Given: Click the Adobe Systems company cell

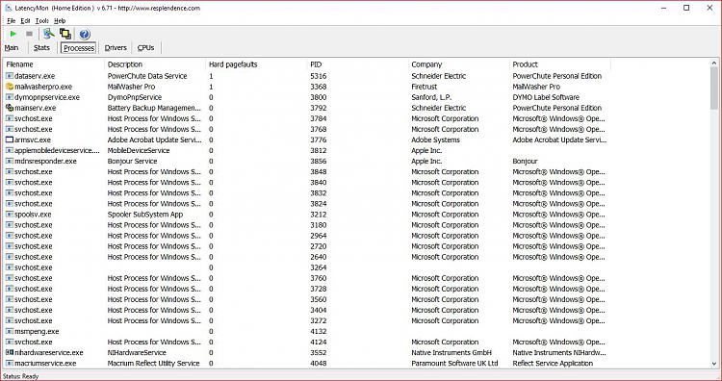Looking at the screenshot, I should coord(435,140).
